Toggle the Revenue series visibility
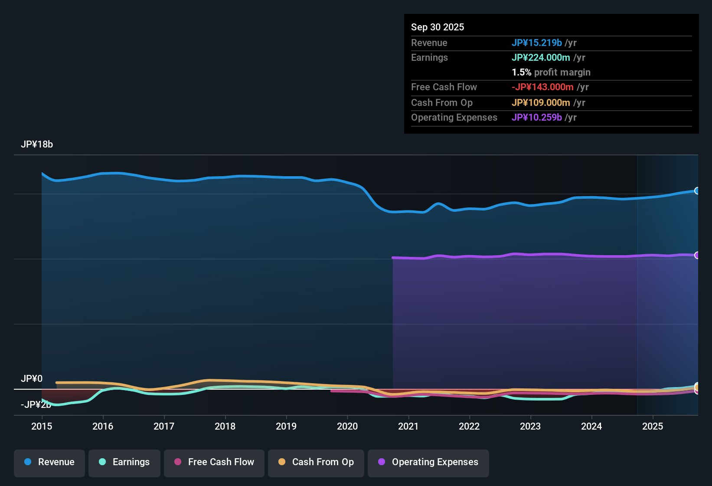Viewport: 712px width, 486px height. click(x=49, y=462)
